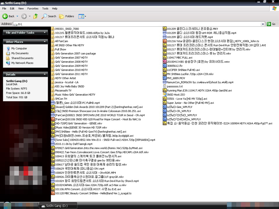Viewport: 279px width, 209px height.
Task: Go up one folder level icon
Action: click(36, 16)
